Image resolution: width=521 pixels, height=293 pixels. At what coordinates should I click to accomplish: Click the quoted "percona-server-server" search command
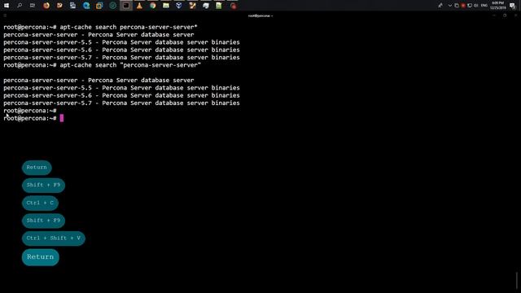tap(130, 65)
